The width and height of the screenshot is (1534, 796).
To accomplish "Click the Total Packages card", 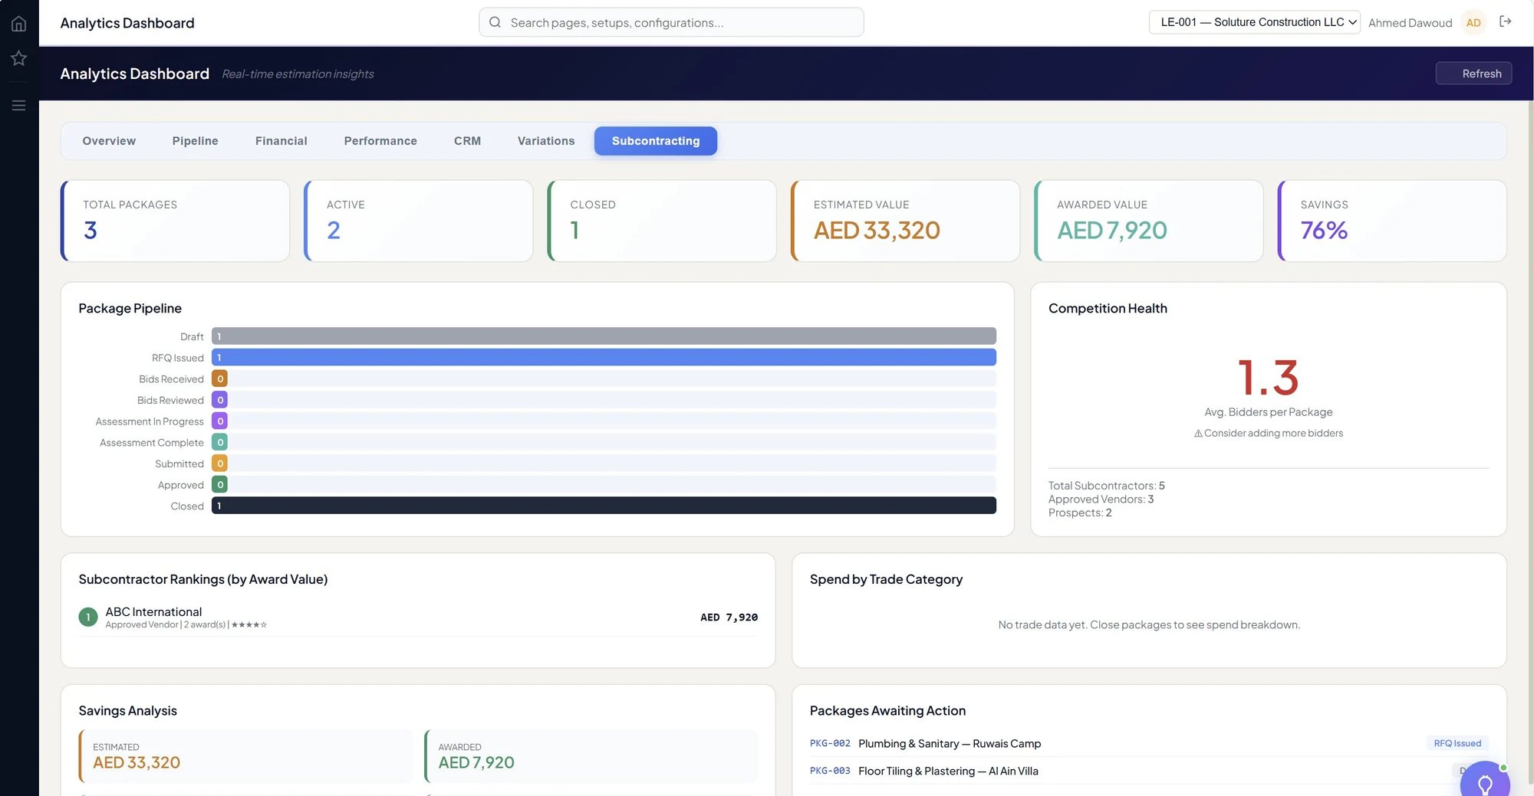I will pos(175,221).
